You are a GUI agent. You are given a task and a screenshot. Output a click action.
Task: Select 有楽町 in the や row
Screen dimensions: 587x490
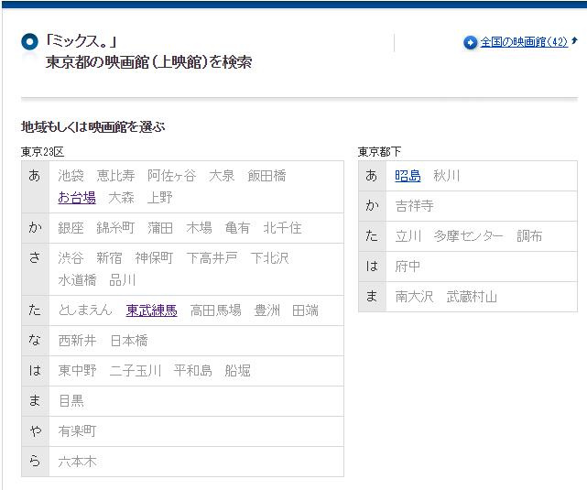78,430
